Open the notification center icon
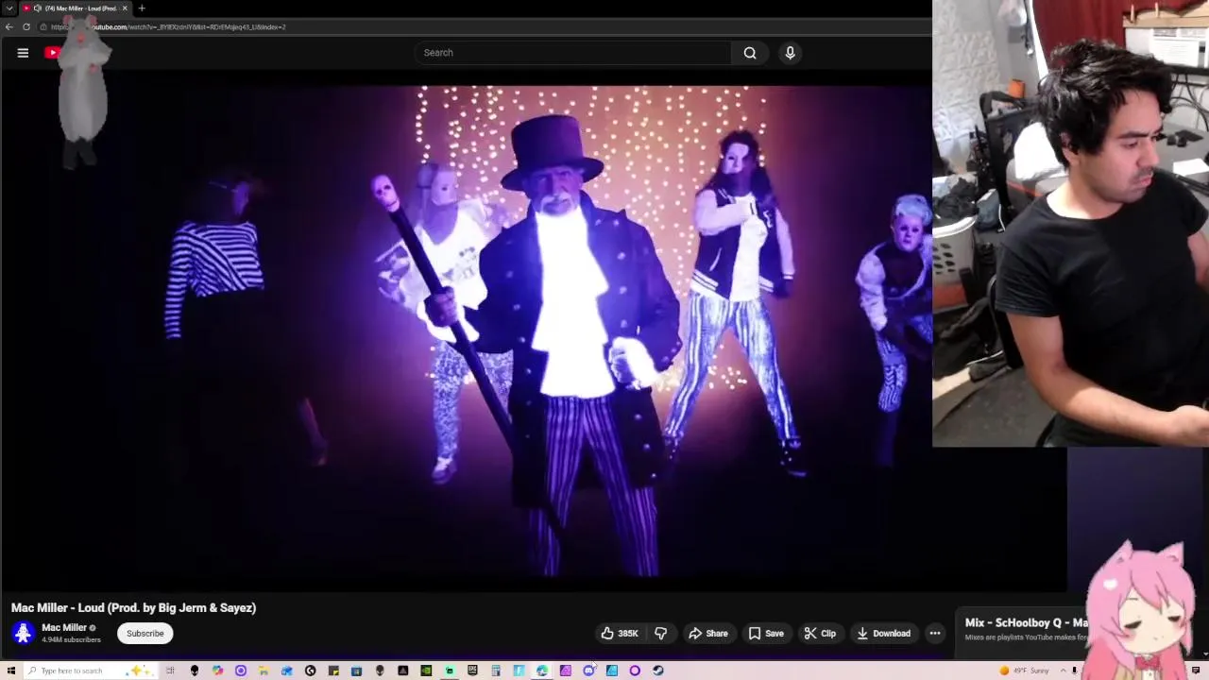1209x680 pixels. click(x=1196, y=671)
